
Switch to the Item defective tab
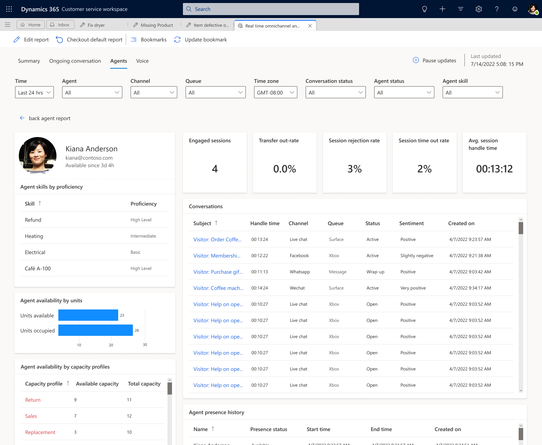208,25
